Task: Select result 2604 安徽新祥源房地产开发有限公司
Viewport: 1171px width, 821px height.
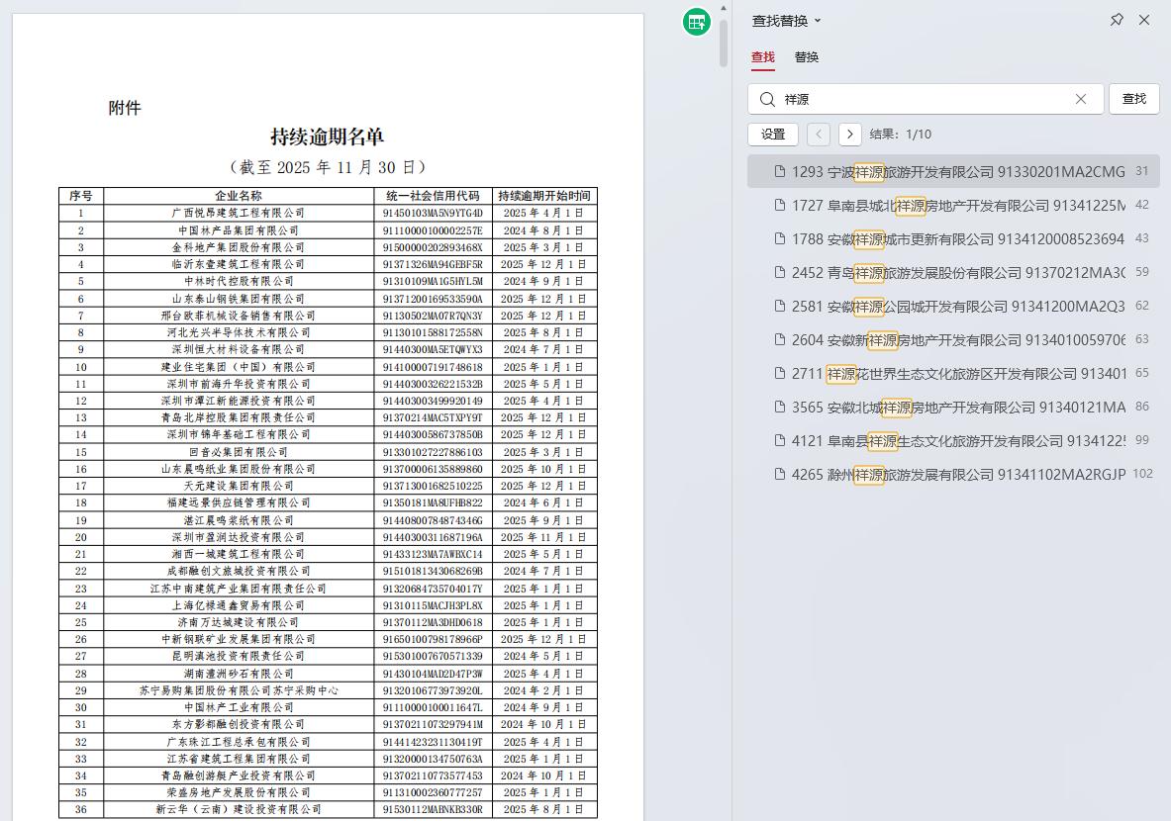Action: coord(953,339)
